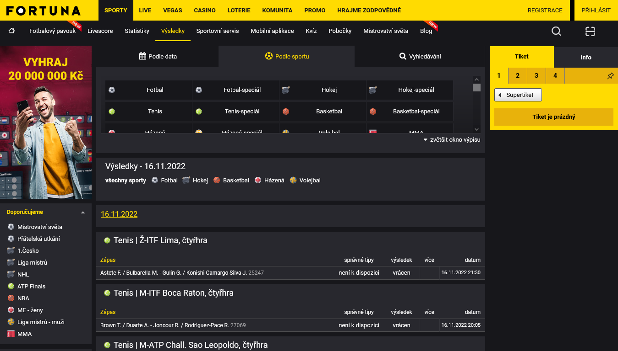Select Fotbal in the sport grid

tap(149, 90)
